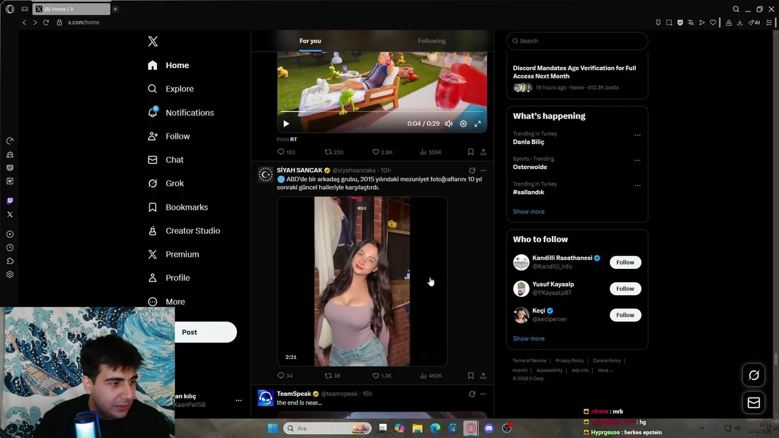This screenshot has width=779, height=438.
Task: Open more options on SİYAH SANCAK post
Action: click(x=483, y=171)
